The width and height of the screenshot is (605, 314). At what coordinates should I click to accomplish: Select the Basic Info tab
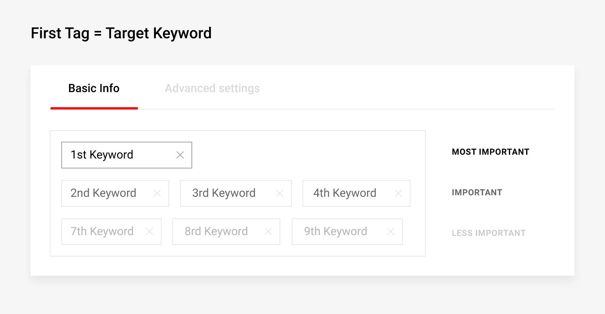(x=93, y=88)
